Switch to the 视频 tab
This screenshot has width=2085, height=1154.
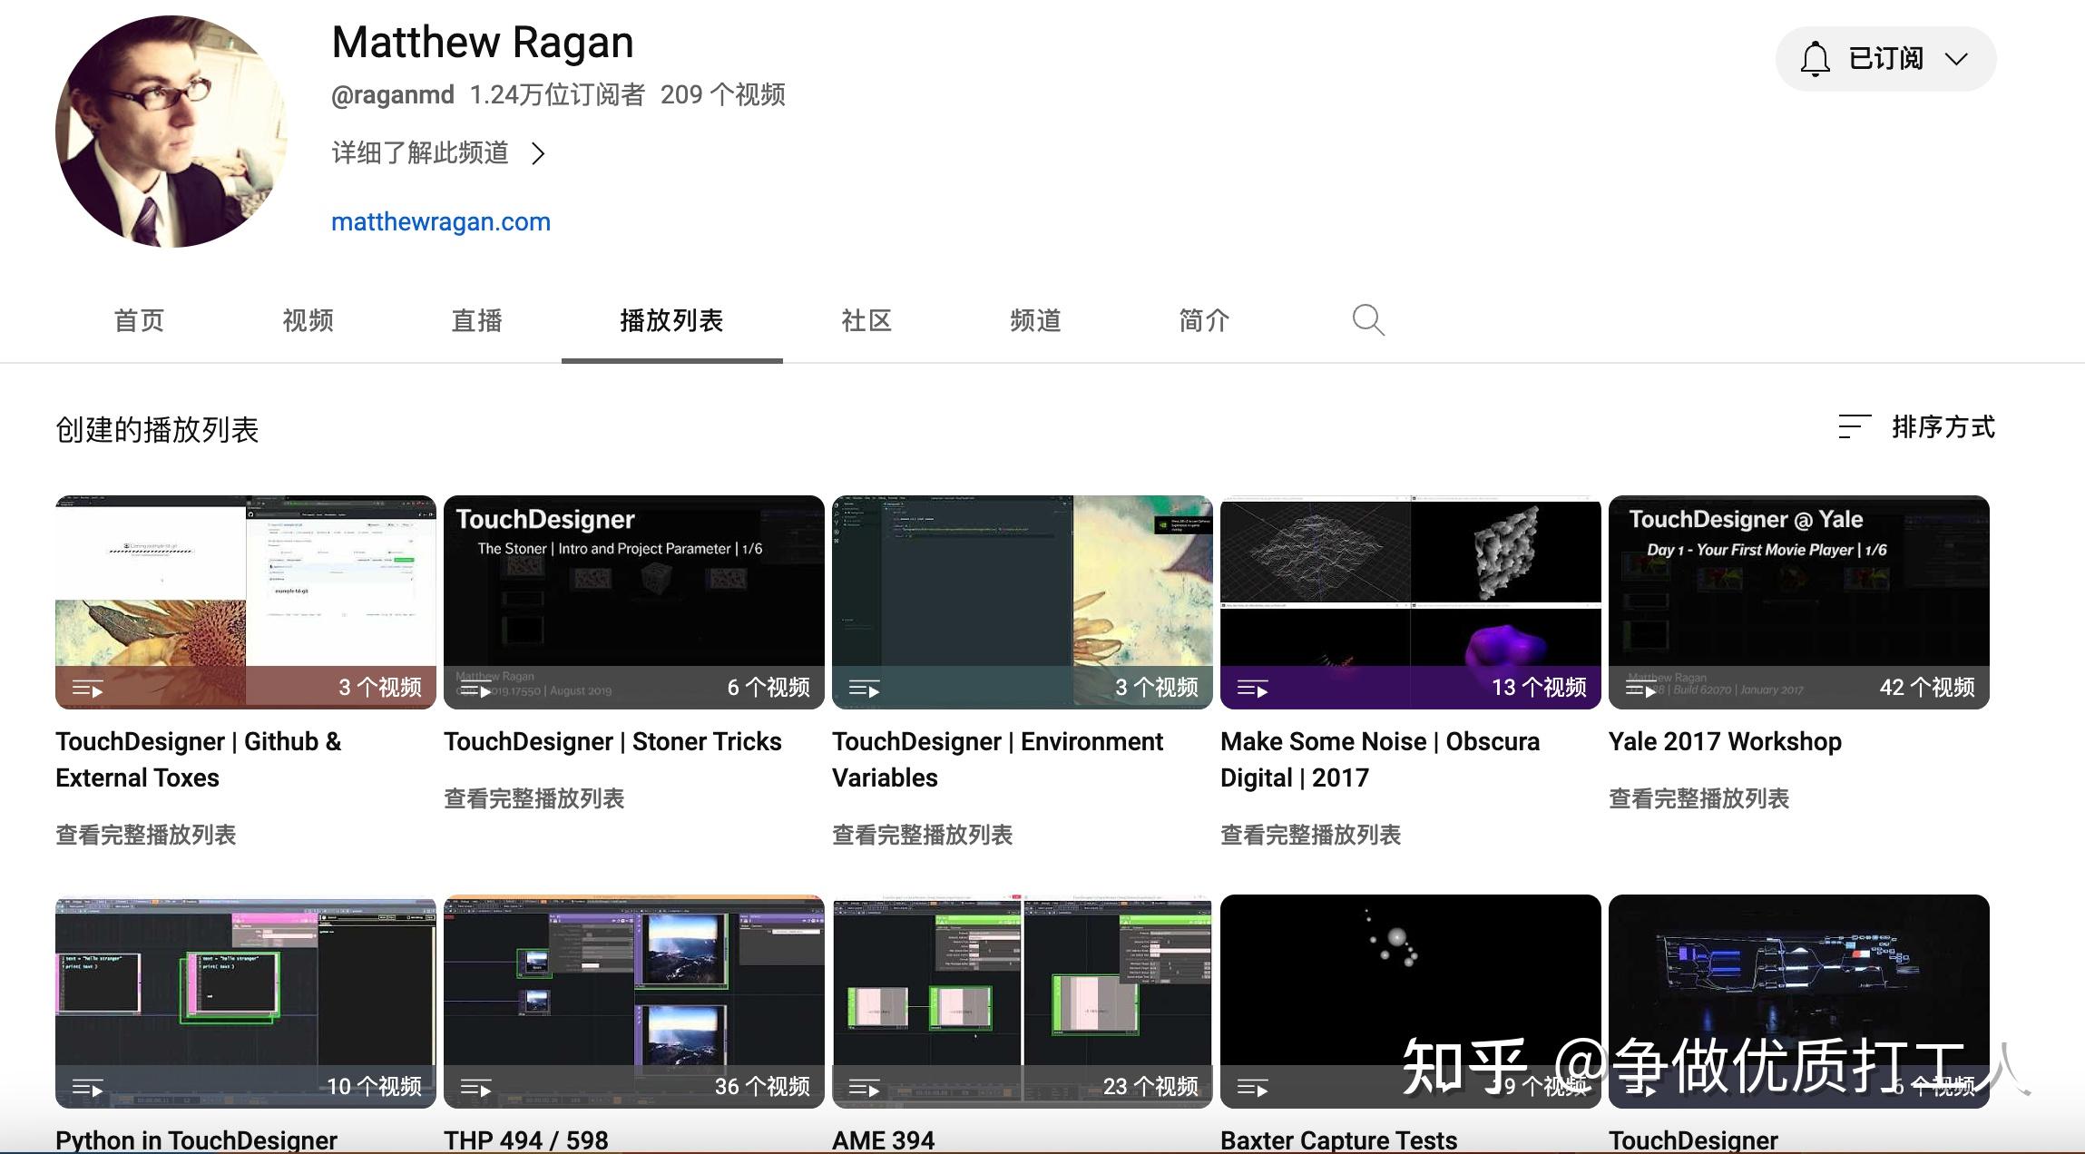[x=307, y=320]
